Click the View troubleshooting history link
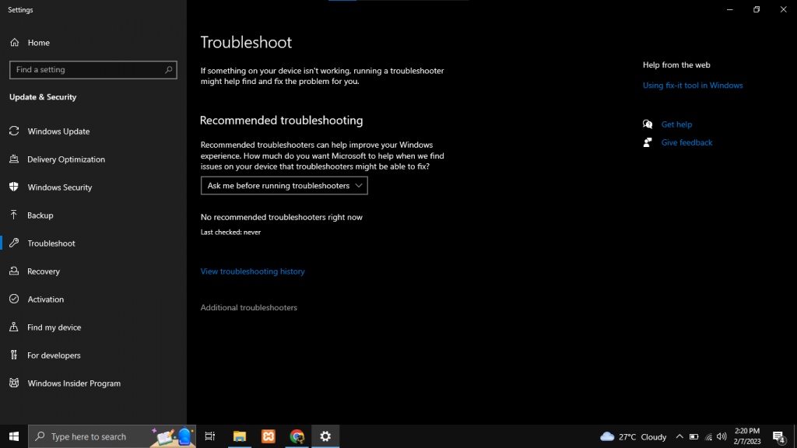The height and width of the screenshot is (448, 797). 253,271
